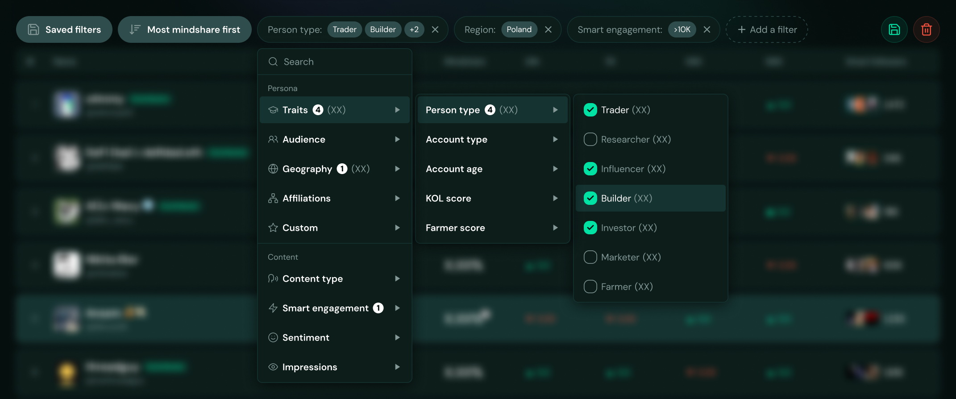Check the Farmer checkbox
This screenshot has height=399, width=956.
(x=590, y=287)
